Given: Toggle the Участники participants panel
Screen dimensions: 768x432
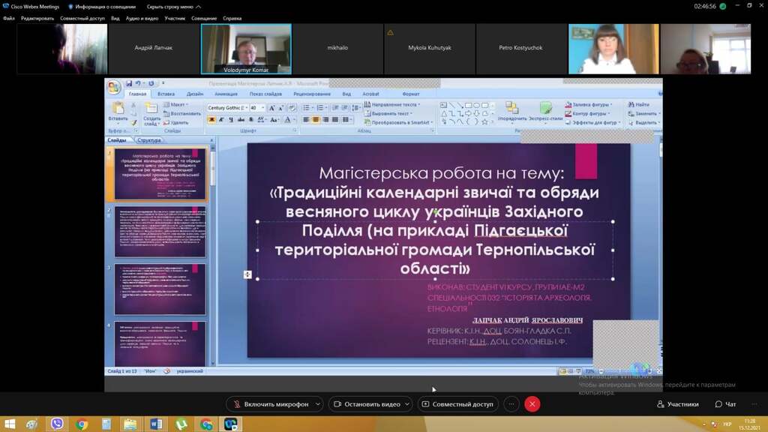Looking at the screenshot, I should point(677,404).
